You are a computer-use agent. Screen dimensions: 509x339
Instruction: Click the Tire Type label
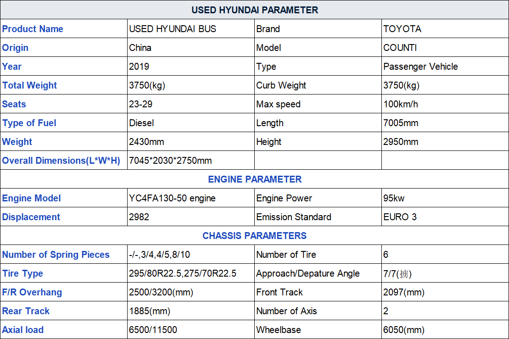pyautogui.click(x=22, y=273)
